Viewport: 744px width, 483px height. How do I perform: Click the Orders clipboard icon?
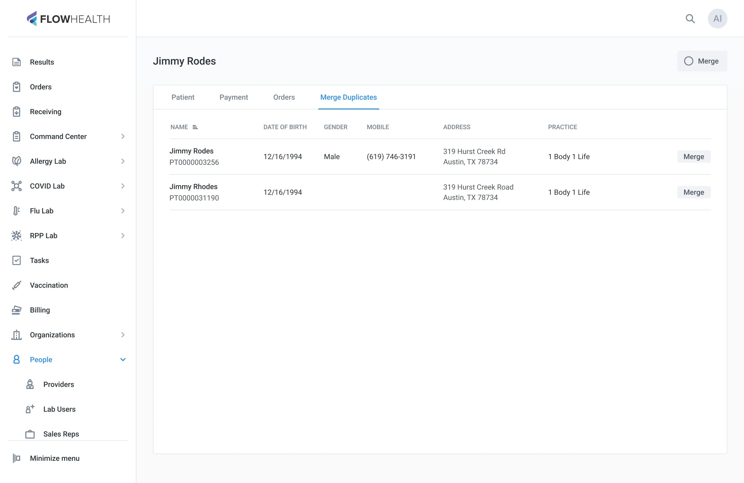[17, 87]
